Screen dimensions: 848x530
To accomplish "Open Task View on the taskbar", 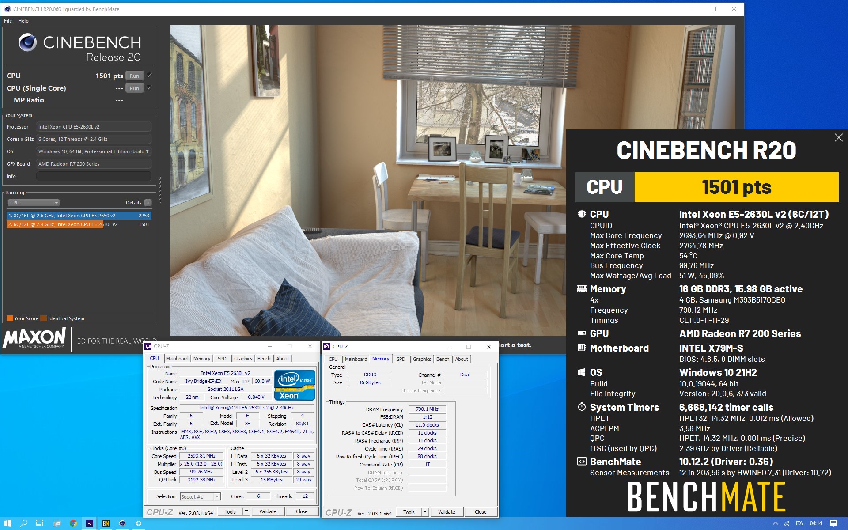I will [x=40, y=523].
